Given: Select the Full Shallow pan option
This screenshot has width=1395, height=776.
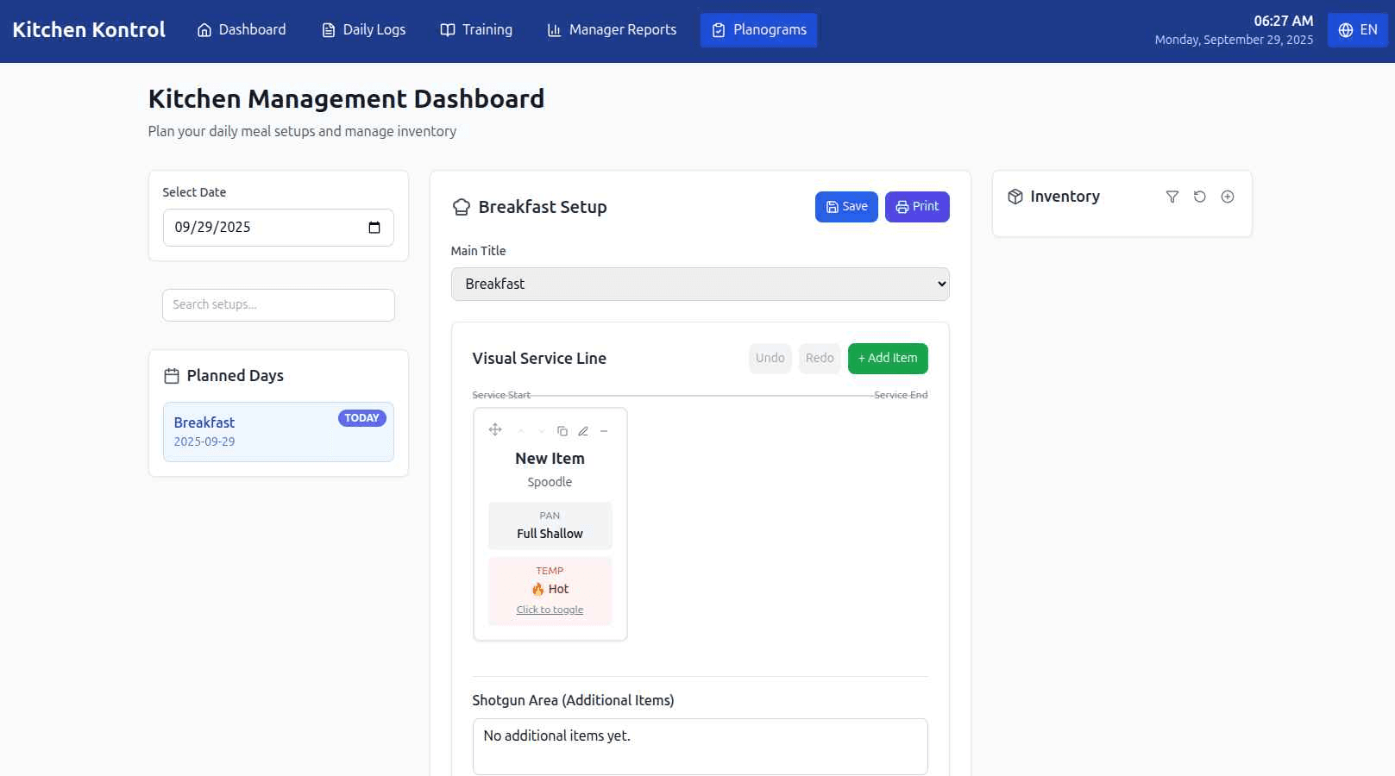Looking at the screenshot, I should [550, 525].
